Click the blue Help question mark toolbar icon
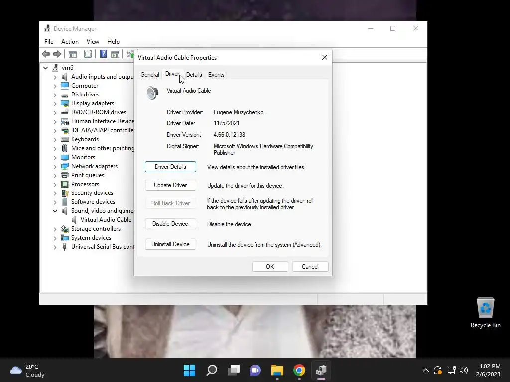Screen dimensions: 510x382 point(103,54)
